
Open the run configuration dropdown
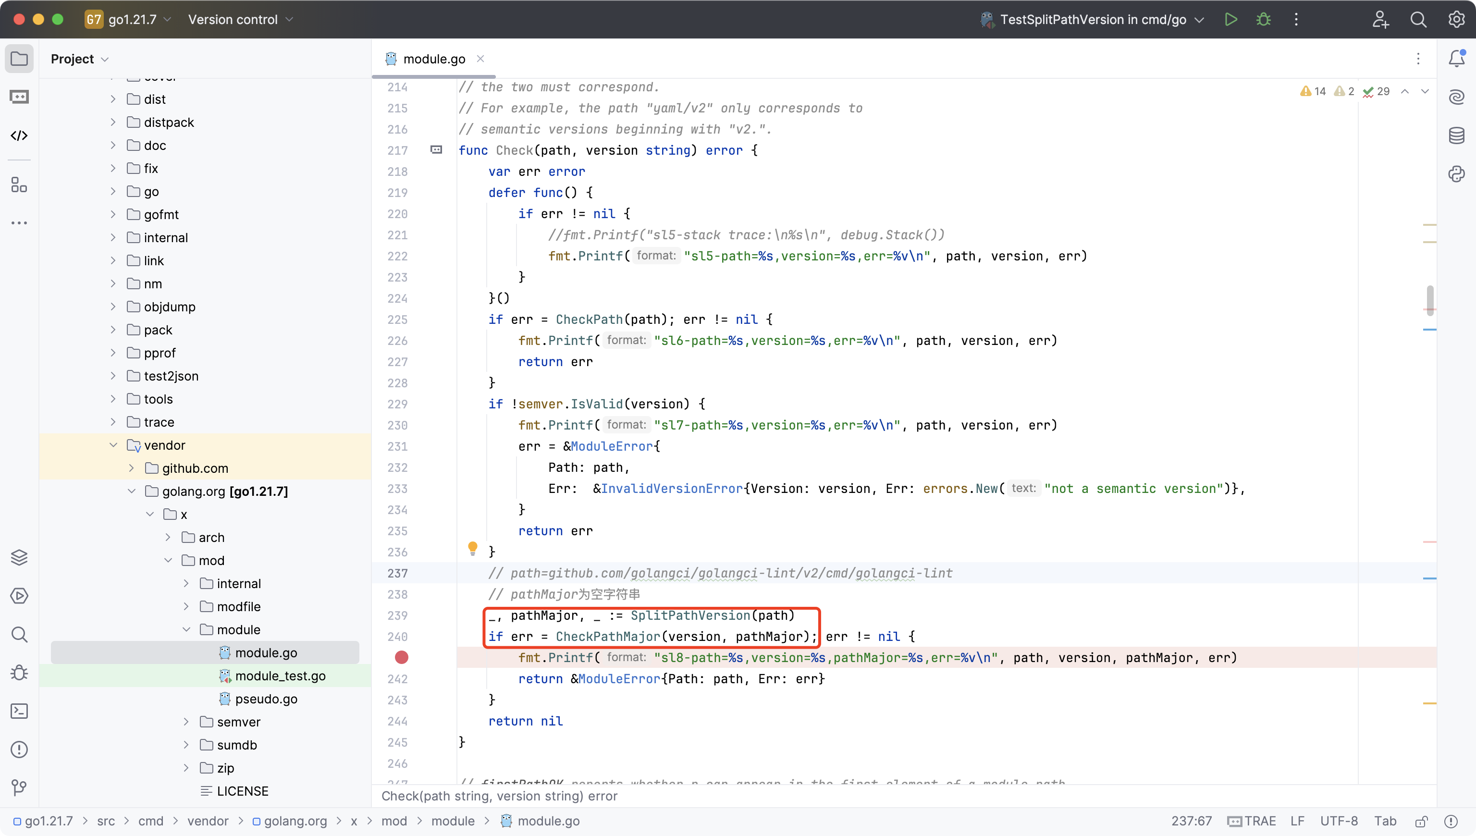coord(1092,20)
